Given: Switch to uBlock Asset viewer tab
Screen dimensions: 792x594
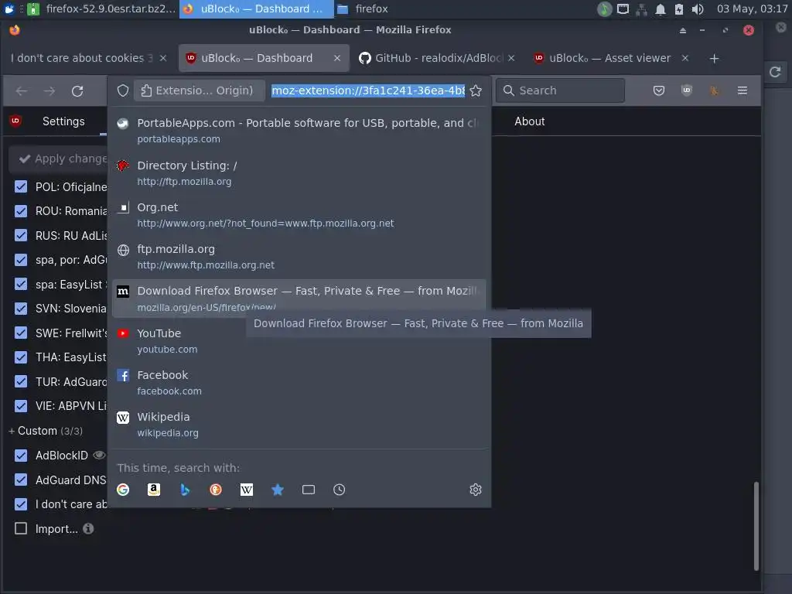Looking at the screenshot, I should 611,58.
